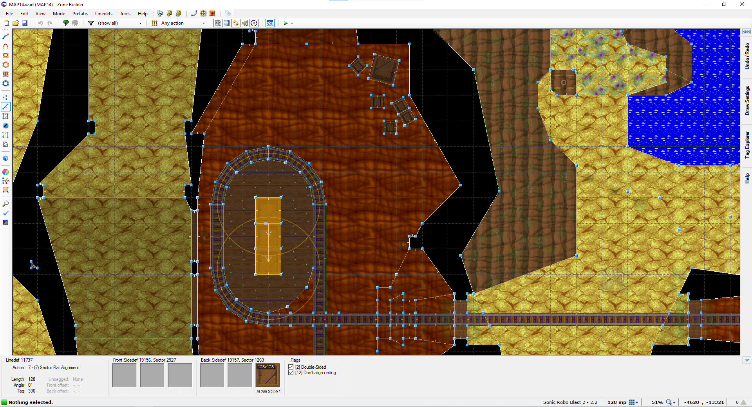Collapse the side panel double-arrow button

coord(747,32)
